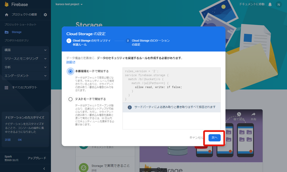Click the info icon in the rules notice
The image size is (287, 172).
(130, 107)
